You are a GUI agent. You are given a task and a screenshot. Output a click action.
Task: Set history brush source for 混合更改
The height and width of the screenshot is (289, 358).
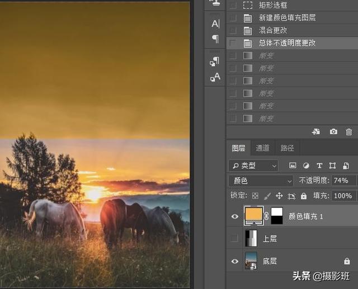tap(233, 30)
